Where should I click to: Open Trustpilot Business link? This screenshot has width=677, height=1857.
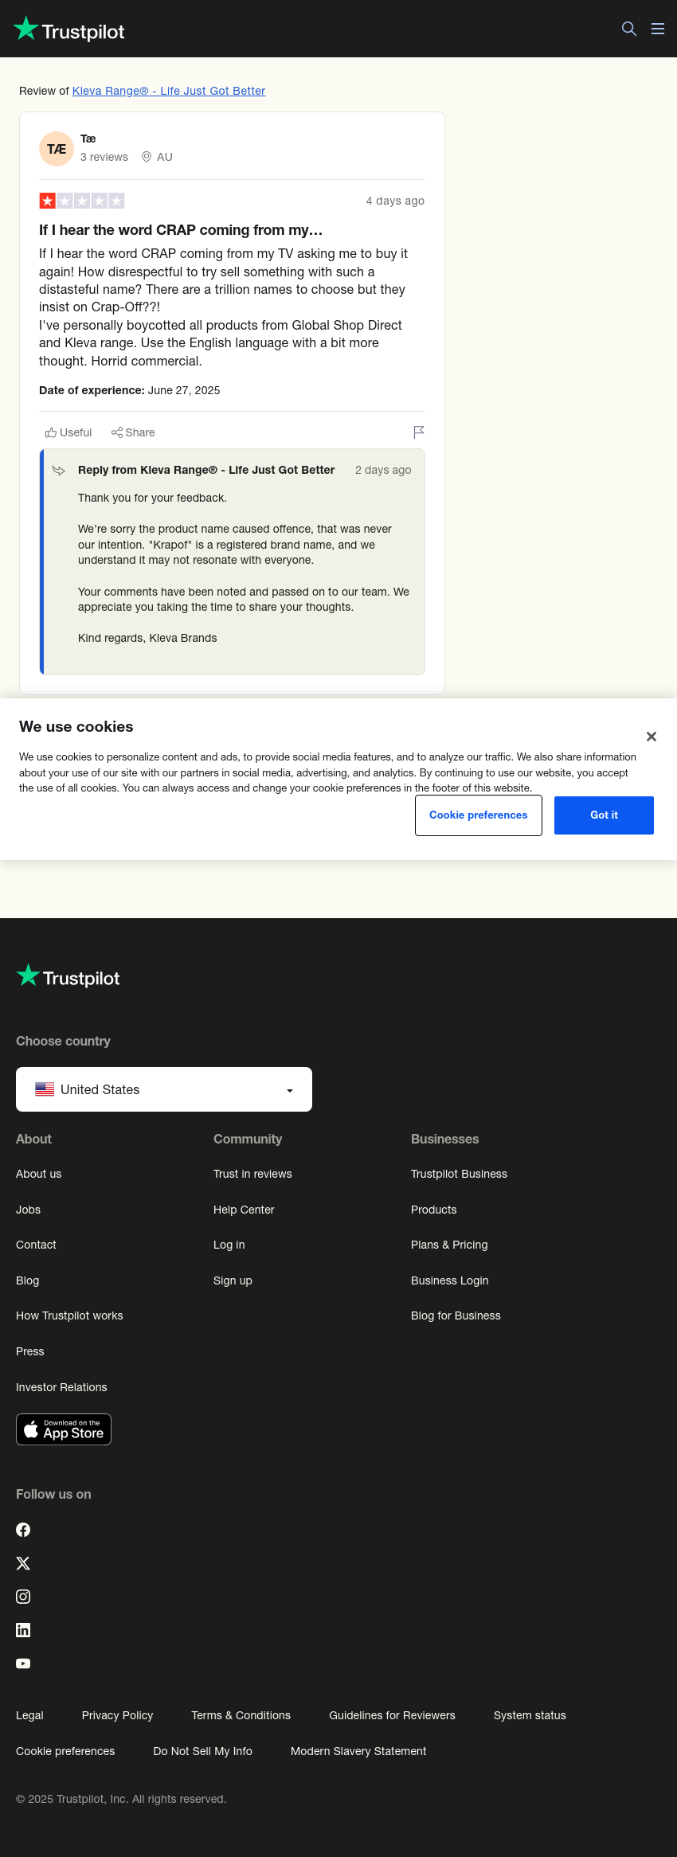pos(459,1174)
